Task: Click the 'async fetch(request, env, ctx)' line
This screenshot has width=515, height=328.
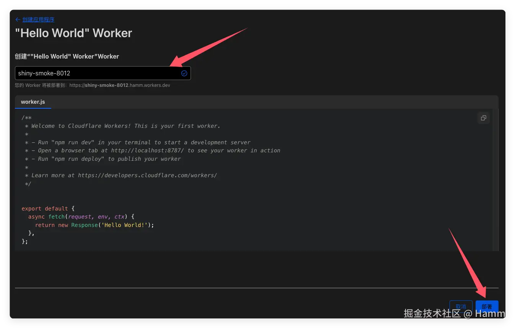Action: (81, 217)
